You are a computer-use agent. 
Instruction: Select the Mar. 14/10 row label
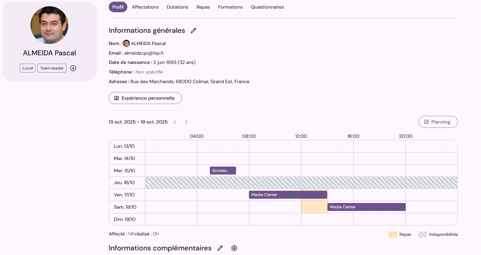[x=124, y=158]
